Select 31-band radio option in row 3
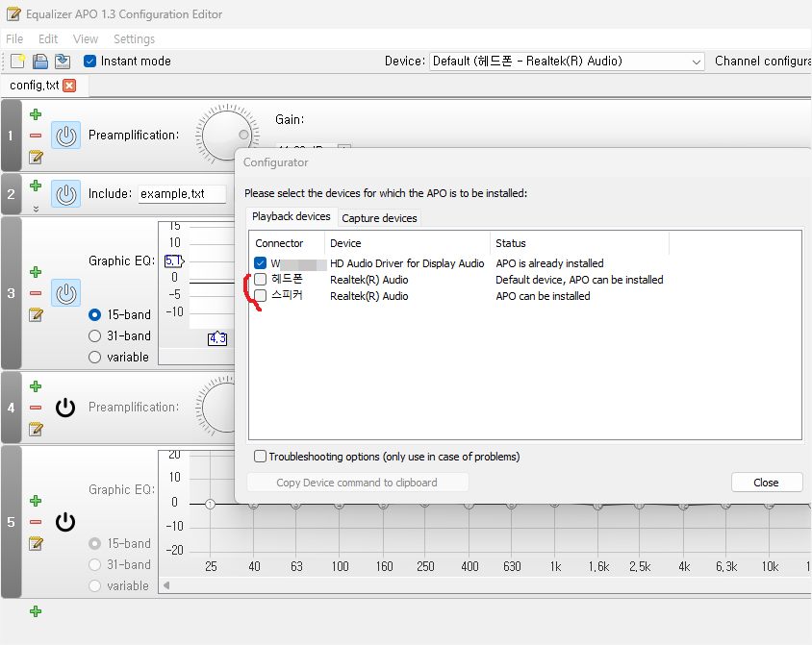812x645 pixels. point(95,335)
